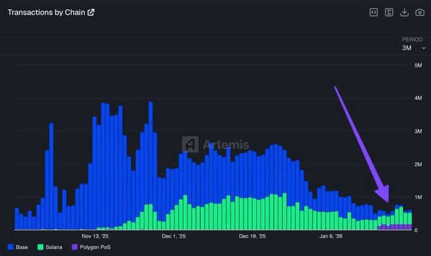Click the sigma totals icon
This screenshot has width=431, height=256.
point(389,12)
